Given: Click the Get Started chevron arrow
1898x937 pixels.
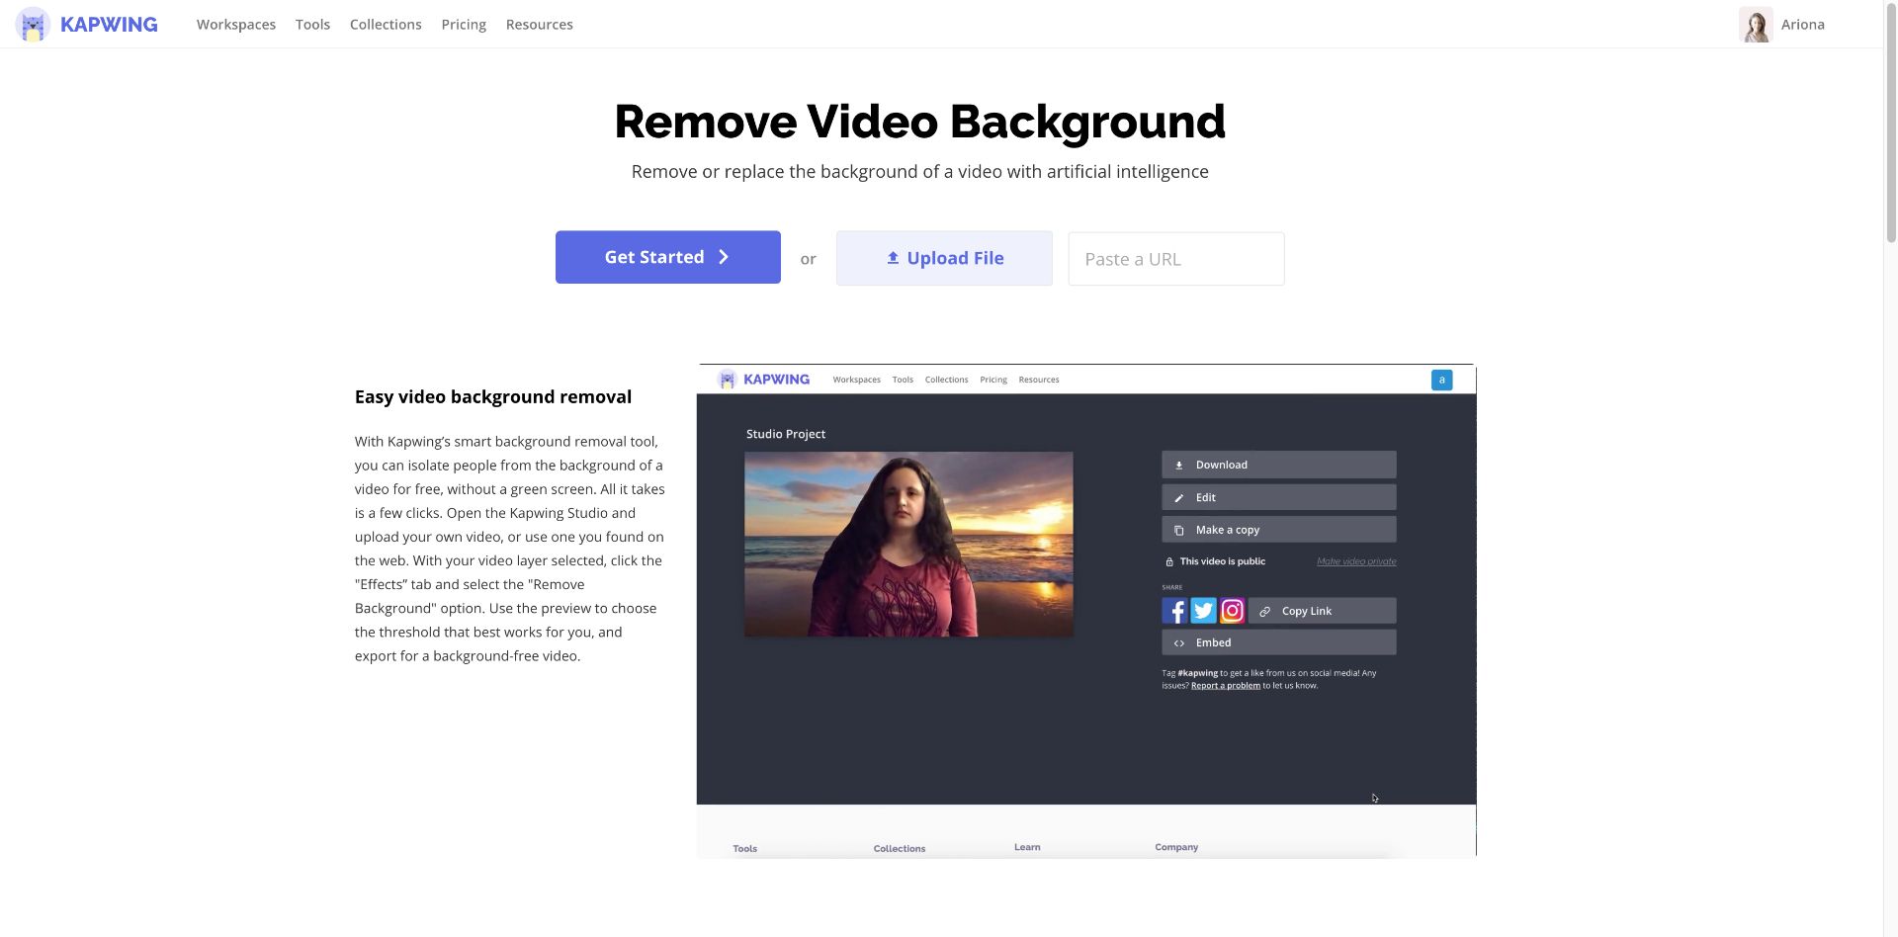Looking at the screenshot, I should 724,257.
